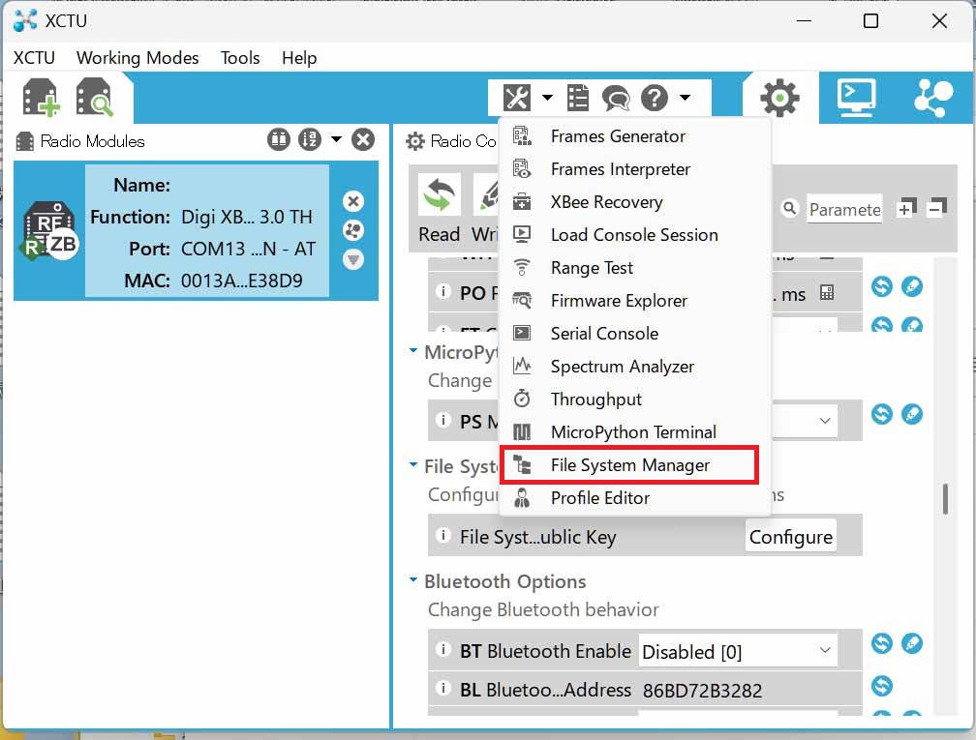The width and height of the screenshot is (976, 740).
Task: Refresh the PS parameter value
Action: (x=882, y=414)
